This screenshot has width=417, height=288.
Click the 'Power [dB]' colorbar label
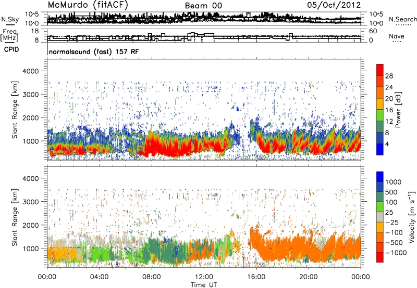pyautogui.click(x=398, y=110)
